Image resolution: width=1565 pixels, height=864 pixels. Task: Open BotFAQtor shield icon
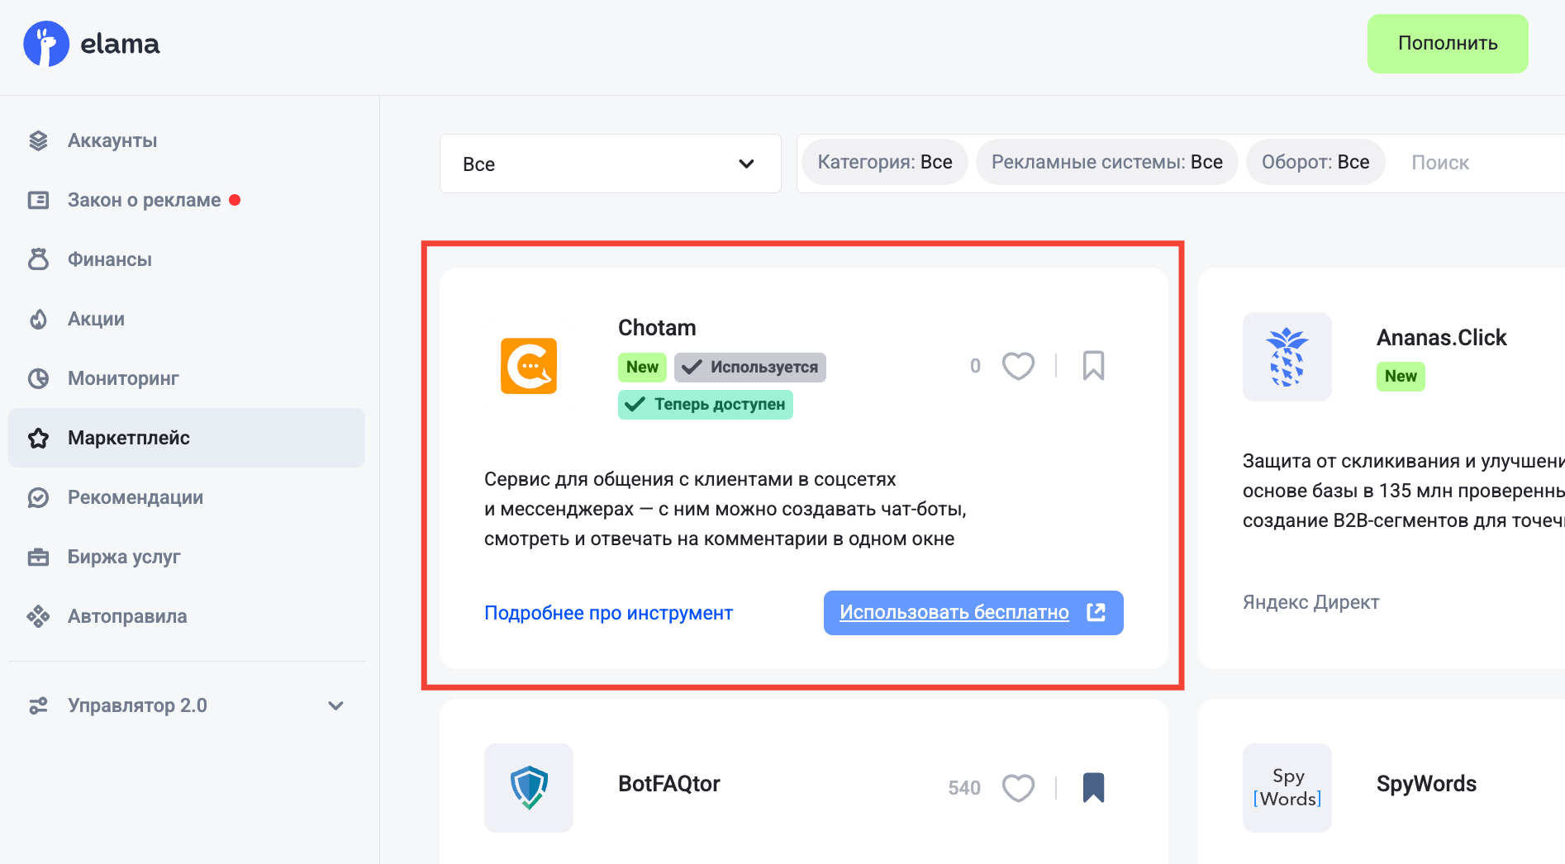[529, 787]
